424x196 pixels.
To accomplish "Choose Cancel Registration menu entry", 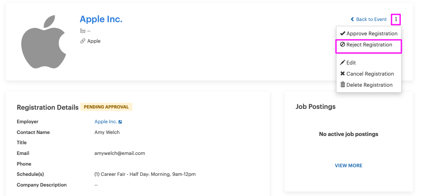I will coord(369,74).
